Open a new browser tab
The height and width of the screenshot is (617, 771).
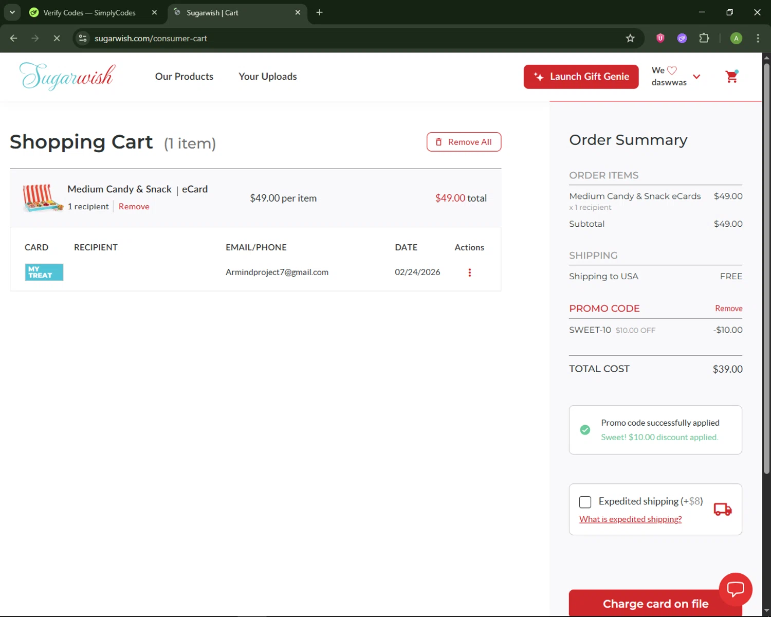click(319, 12)
